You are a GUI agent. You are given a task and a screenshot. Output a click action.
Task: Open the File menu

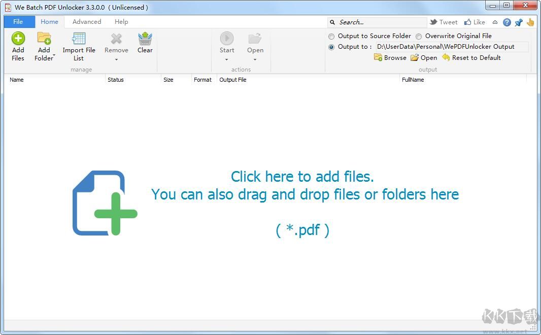18,22
